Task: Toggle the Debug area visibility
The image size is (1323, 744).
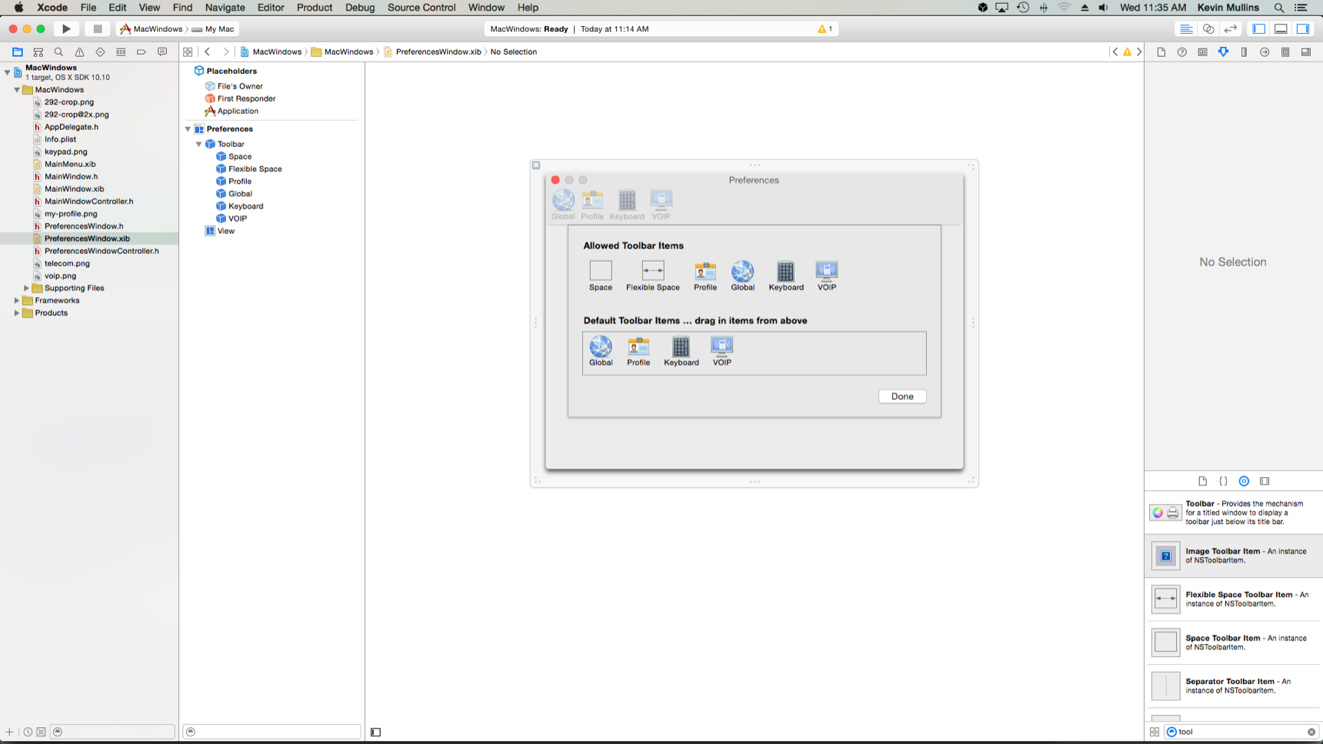Action: [x=1281, y=29]
